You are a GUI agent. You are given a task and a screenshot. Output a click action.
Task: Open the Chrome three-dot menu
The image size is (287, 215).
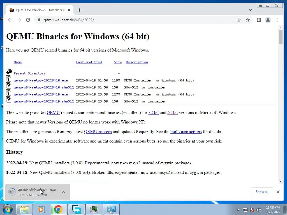[277, 20]
